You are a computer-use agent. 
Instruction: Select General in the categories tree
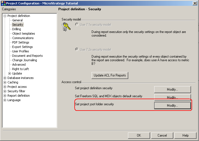click(x=17, y=20)
